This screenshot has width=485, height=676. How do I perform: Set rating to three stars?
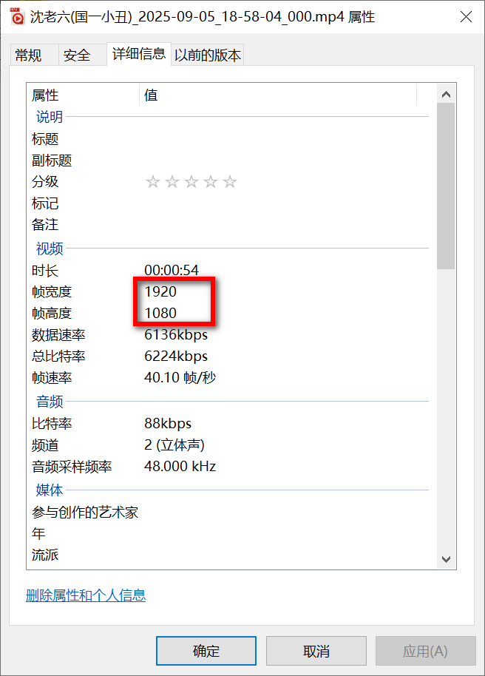click(191, 181)
